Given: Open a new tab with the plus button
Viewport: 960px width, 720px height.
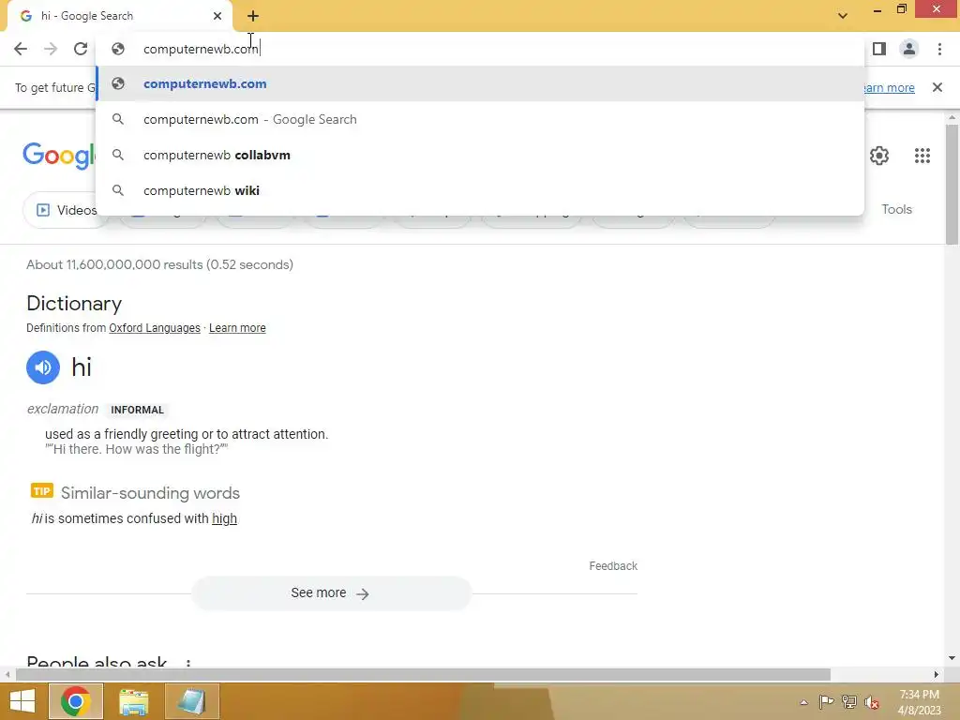Looking at the screenshot, I should pyautogui.click(x=253, y=16).
